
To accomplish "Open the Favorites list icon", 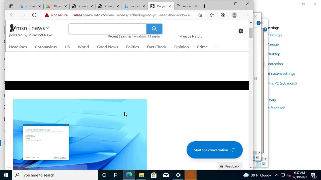I will tap(212, 15).
